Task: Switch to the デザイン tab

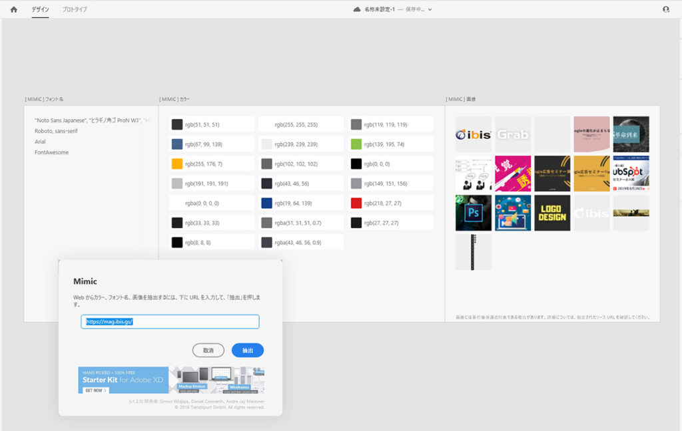Action: click(40, 9)
